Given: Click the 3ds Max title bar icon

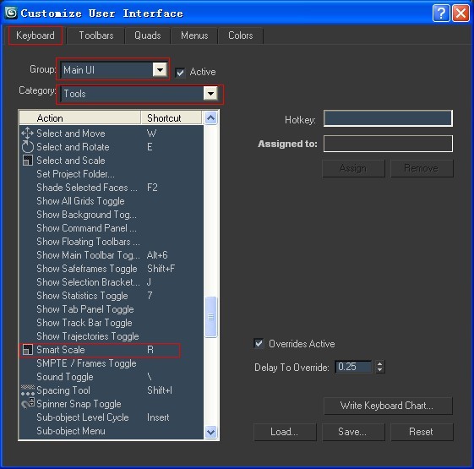Looking at the screenshot, I should 11,13.
